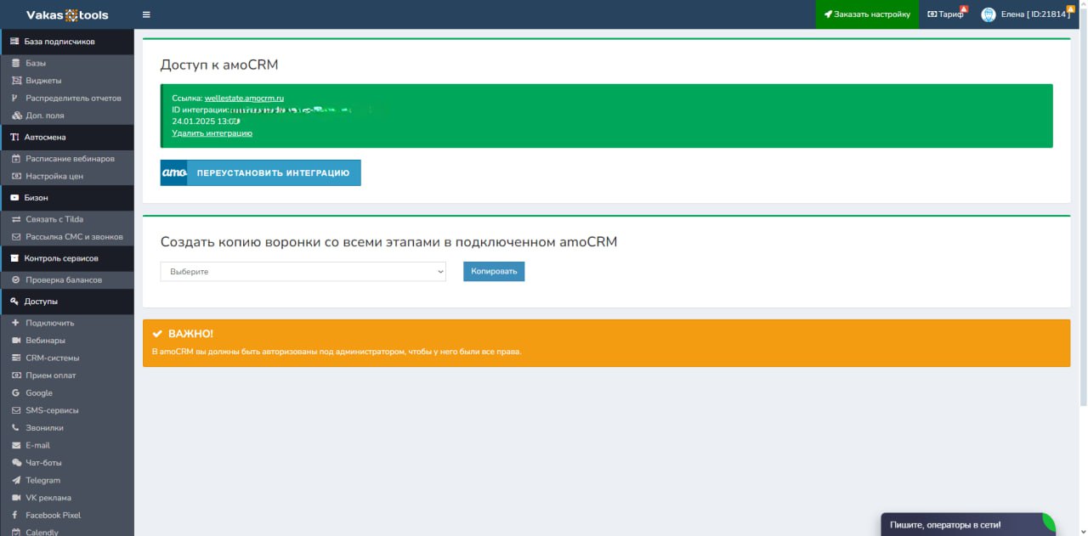This screenshot has height=536, width=1088.
Task: Collapse База подписчиков sidebar section
Action: pos(59,42)
